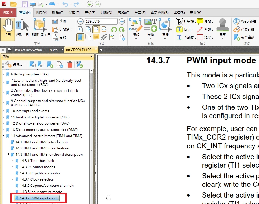
Task: Rotate the page clockwise
Action: coord(122,29)
